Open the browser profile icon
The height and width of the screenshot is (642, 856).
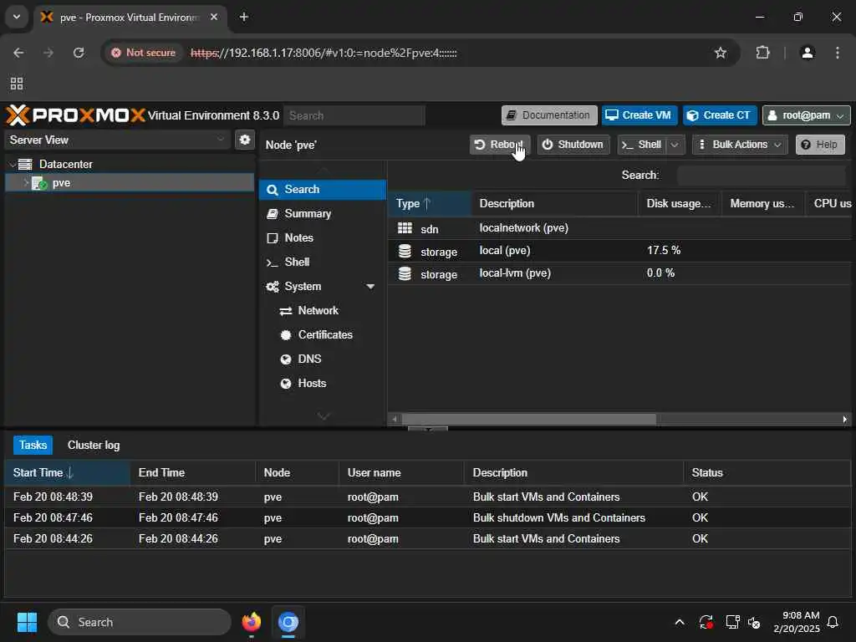[x=808, y=53]
